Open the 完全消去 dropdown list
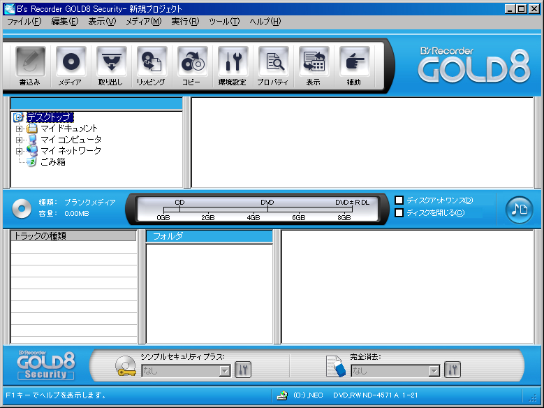The width and height of the screenshot is (544, 408). pos(434,371)
